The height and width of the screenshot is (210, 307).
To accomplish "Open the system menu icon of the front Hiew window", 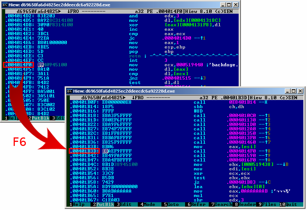I will pyautogui.click(x=69, y=91).
